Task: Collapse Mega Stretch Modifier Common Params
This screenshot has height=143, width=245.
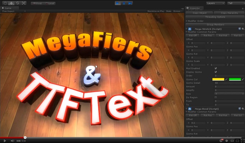Action: click(x=186, y=32)
